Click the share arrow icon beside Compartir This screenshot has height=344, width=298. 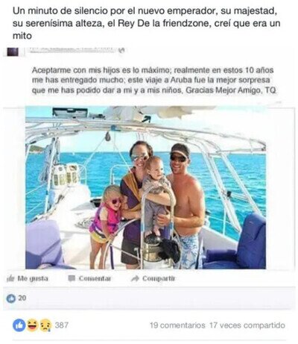coord(135,278)
